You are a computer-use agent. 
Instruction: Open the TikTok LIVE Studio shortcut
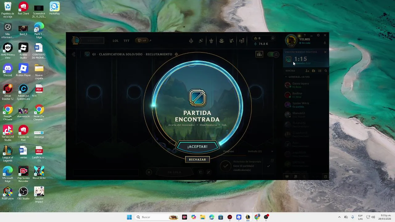[x=8, y=134]
